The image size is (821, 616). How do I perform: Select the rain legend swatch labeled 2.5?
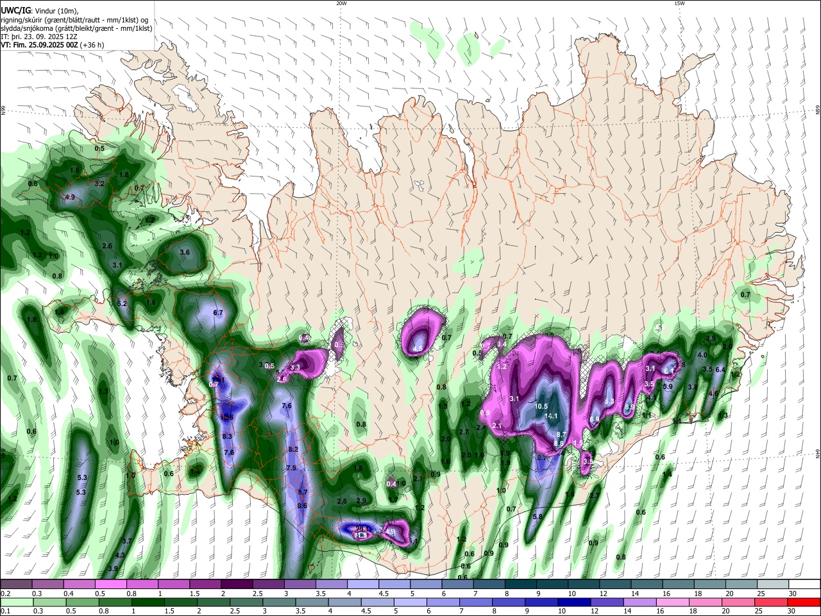coord(246,602)
